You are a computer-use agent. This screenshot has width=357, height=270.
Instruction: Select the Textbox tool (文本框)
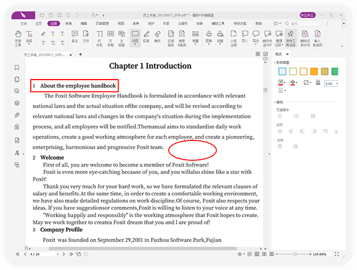[x=111, y=38]
